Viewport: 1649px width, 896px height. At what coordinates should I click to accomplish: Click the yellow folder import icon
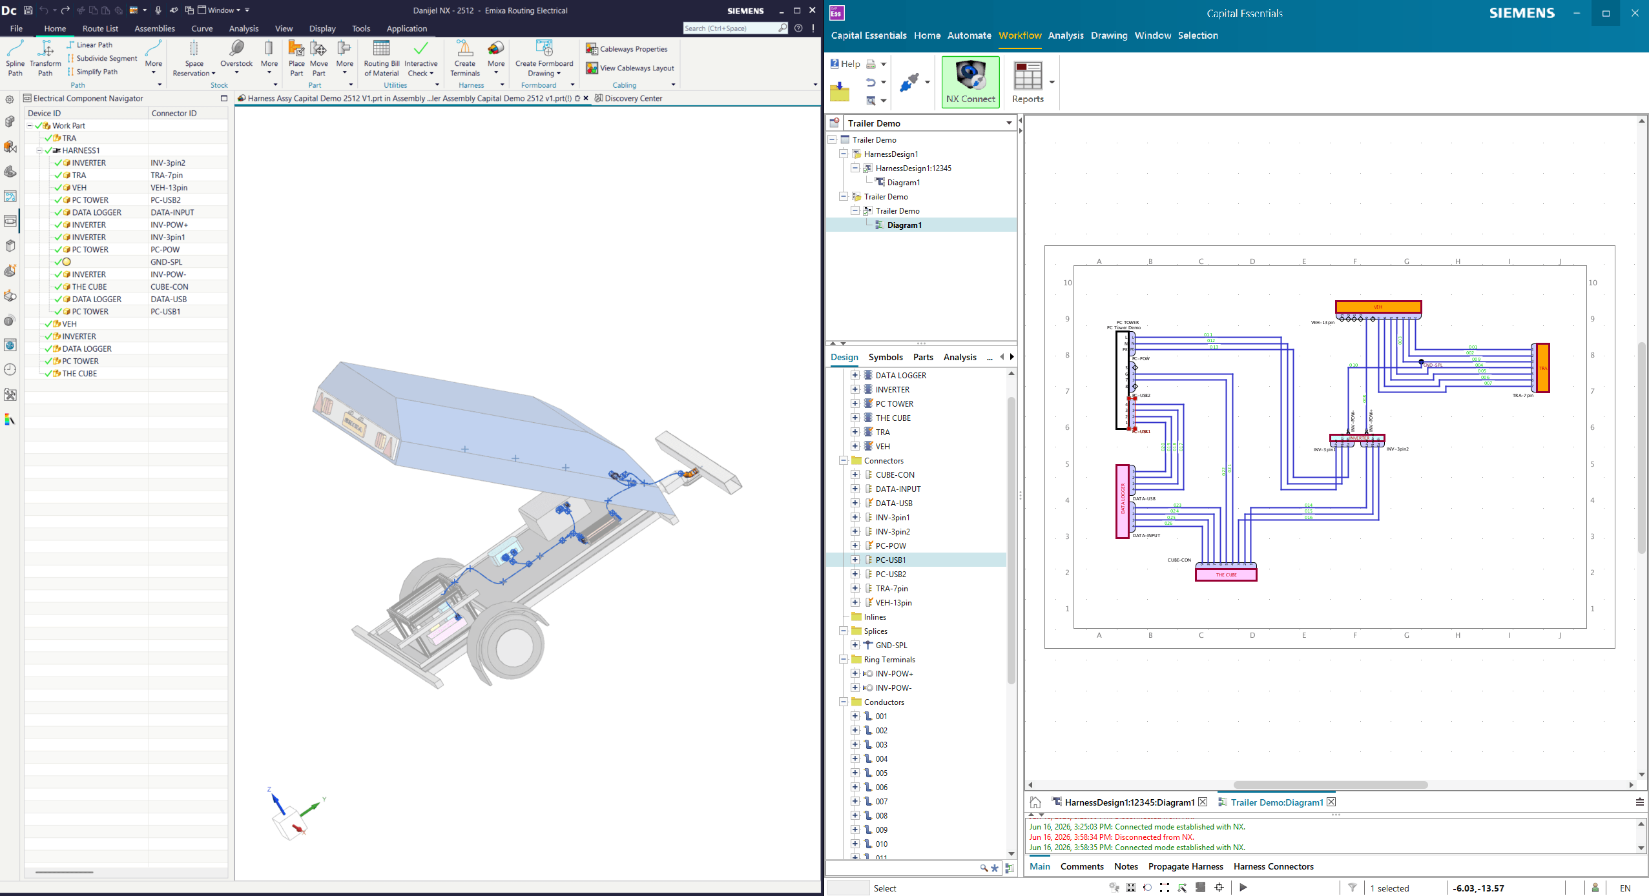click(840, 92)
